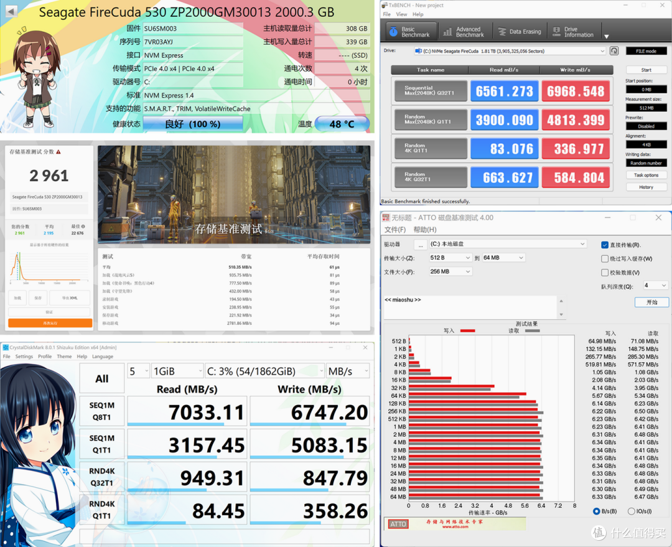Image resolution: width=672 pixels, height=547 pixels.
Task: Open the 帮助(H) menu in ATTO
Action: pos(425,230)
